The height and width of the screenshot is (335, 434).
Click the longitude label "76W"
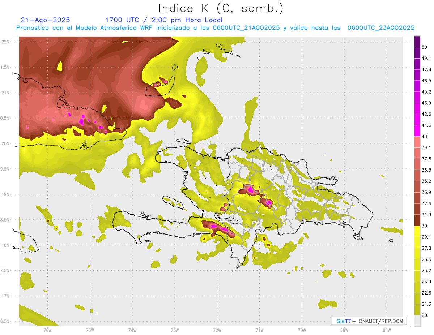47,330
